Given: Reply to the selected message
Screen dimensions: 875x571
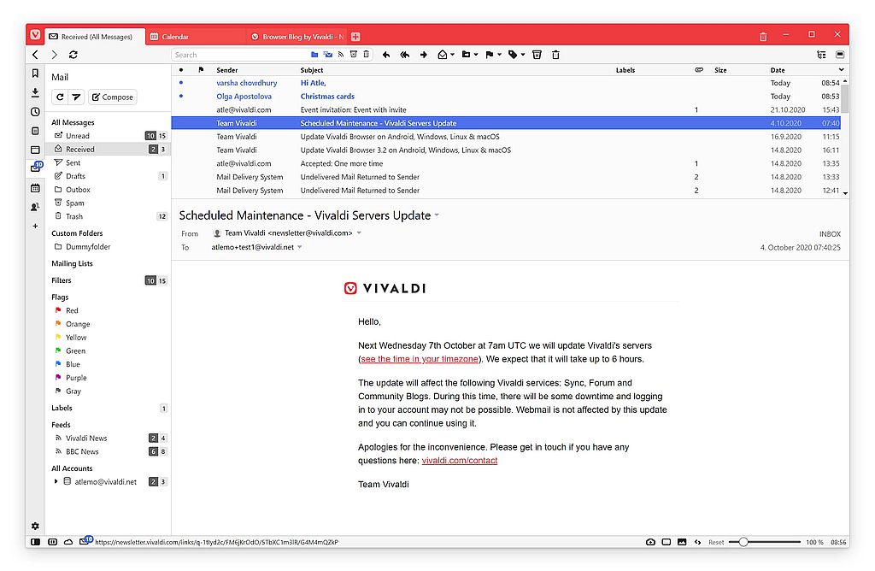Looking at the screenshot, I should point(386,55).
